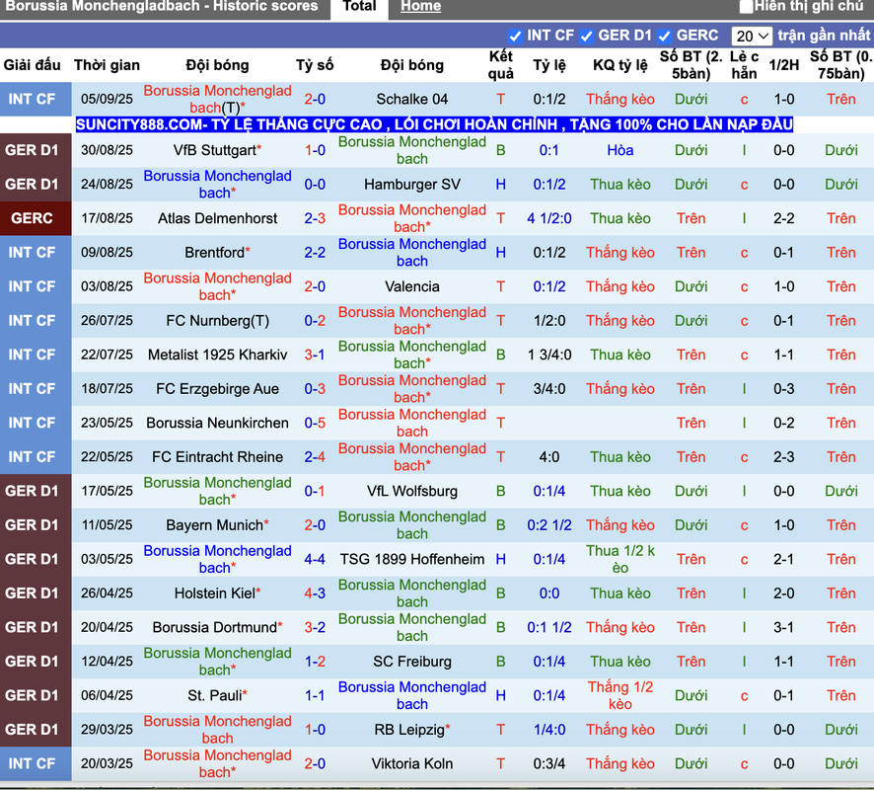Click the SUNCITY888.COM advertisement banner
Image resolution: width=874 pixels, height=790 pixels.
(x=434, y=124)
